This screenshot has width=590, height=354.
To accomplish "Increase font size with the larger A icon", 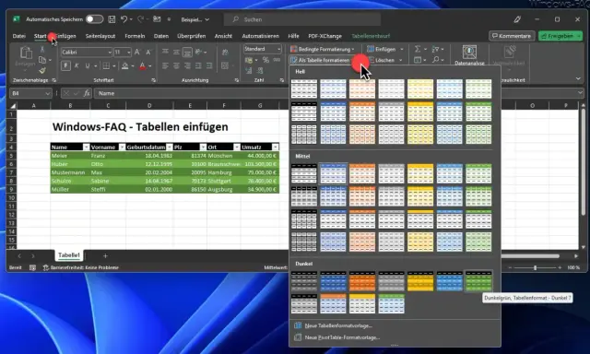I will click(137, 52).
